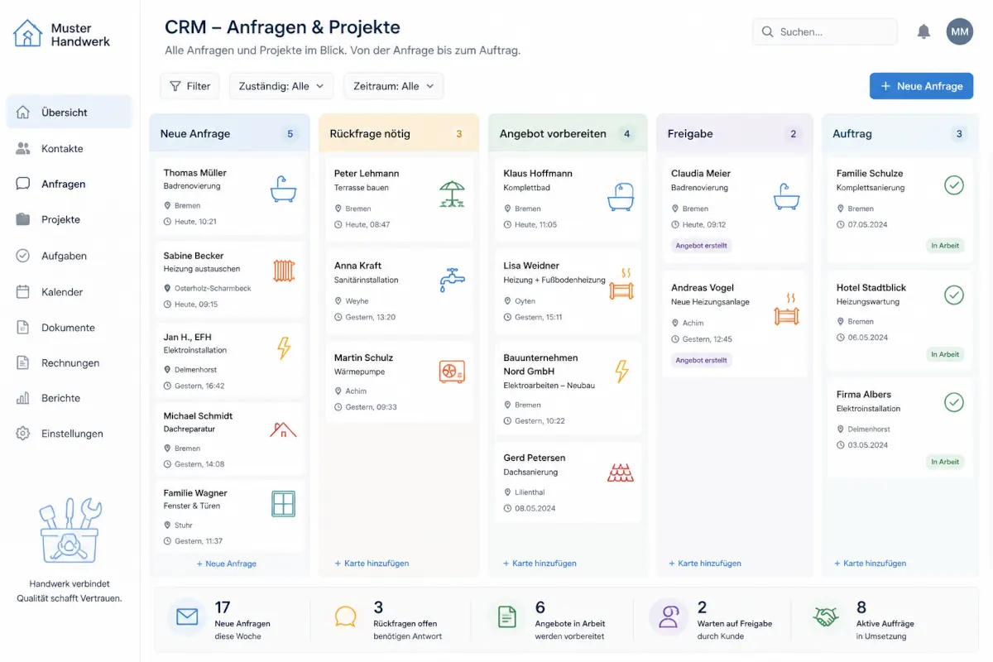Click the Filter button

[189, 86]
